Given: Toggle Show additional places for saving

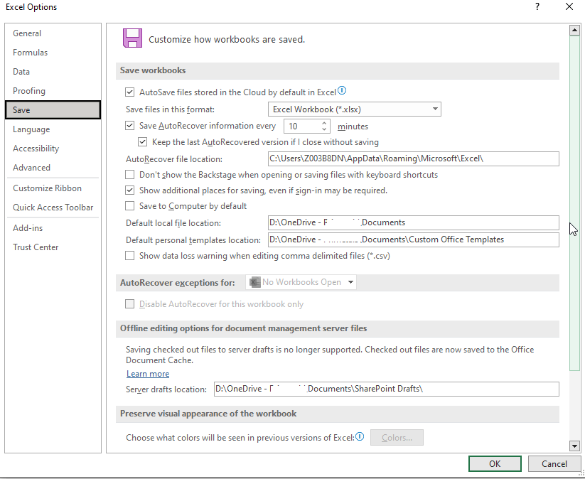Looking at the screenshot, I should click(x=129, y=190).
